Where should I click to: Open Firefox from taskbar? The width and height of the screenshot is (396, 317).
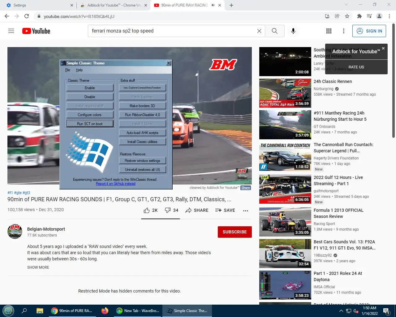[105, 311]
